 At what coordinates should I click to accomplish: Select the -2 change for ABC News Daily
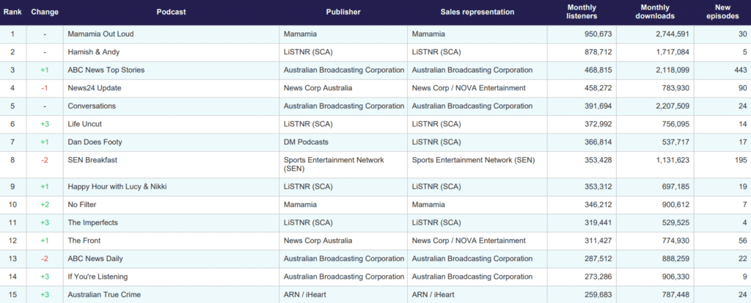point(44,259)
